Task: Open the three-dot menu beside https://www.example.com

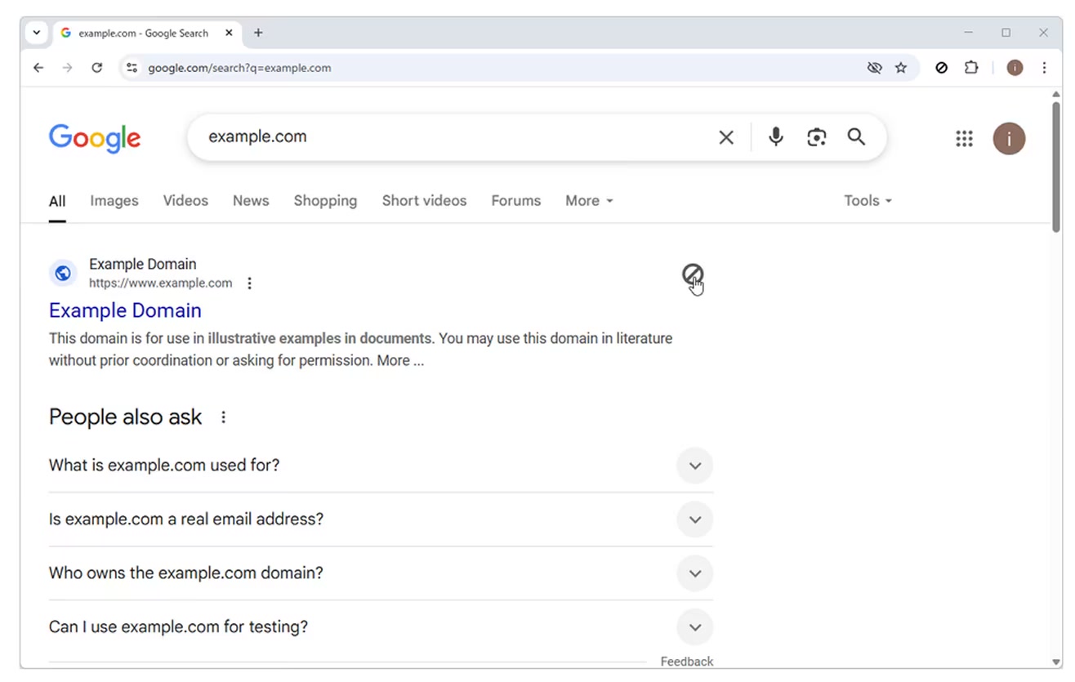Action: point(249,283)
